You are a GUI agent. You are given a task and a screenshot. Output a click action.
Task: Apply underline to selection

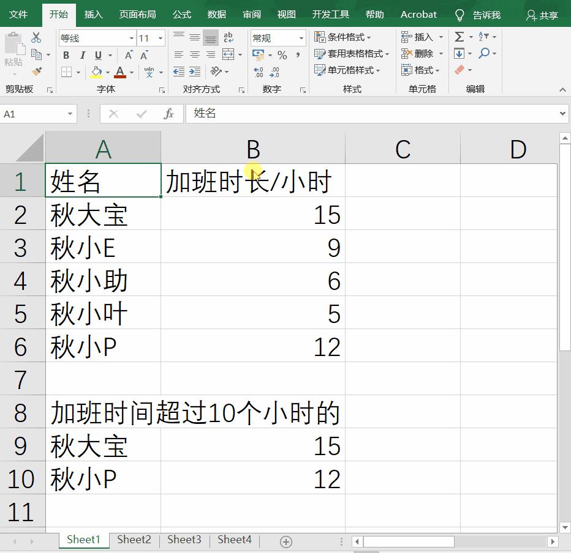click(98, 55)
